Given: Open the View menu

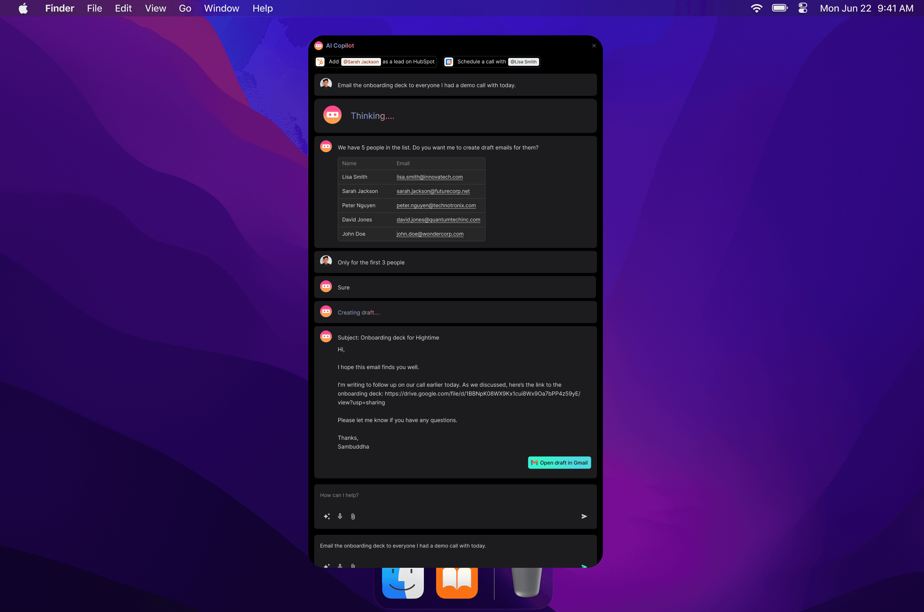Looking at the screenshot, I should point(155,8).
